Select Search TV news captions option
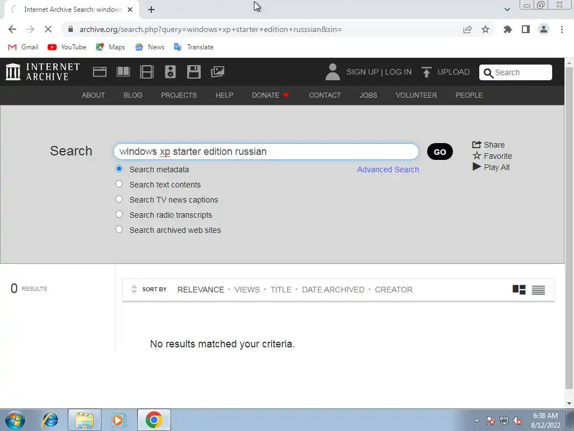The height and width of the screenshot is (431, 574). click(119, 199)
